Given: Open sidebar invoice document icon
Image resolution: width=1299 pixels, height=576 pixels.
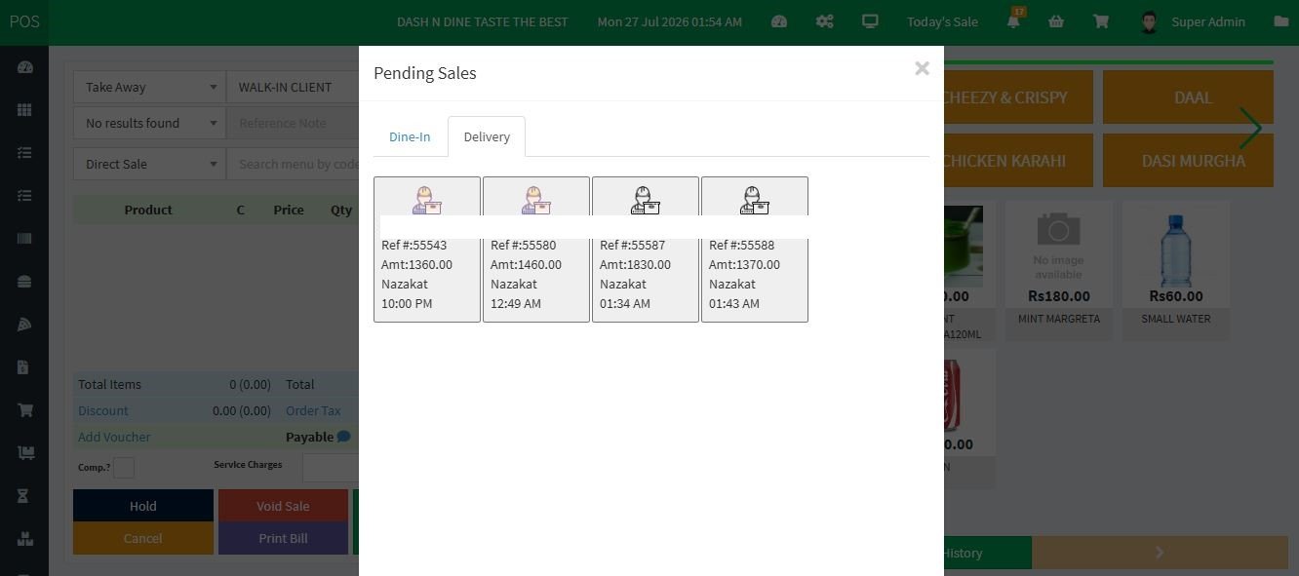Looking at the screenshot, I should click(x=25, y=367).
